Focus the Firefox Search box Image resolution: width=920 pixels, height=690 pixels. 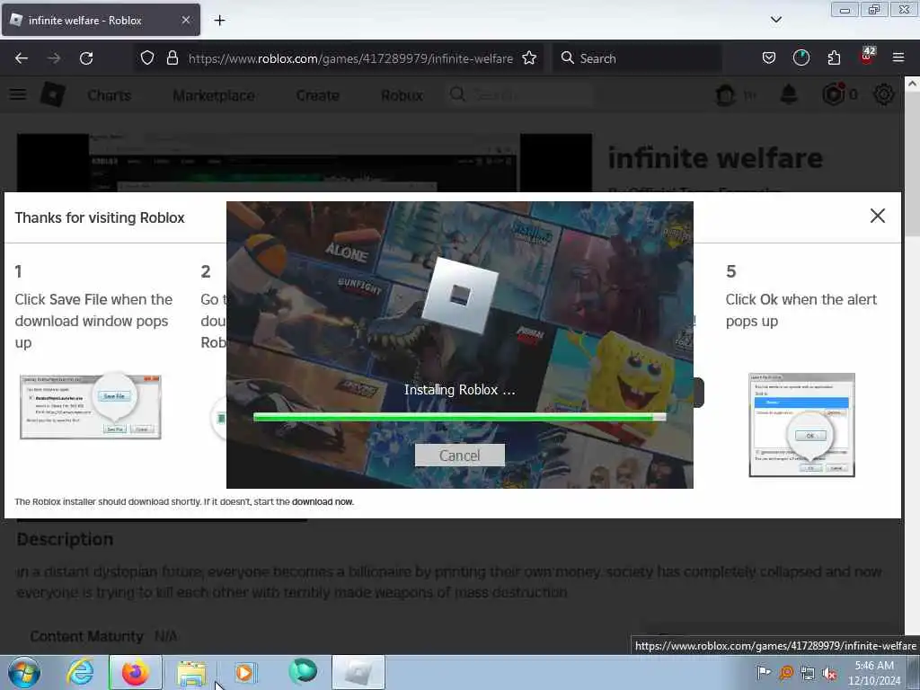(x=637, y=58)
